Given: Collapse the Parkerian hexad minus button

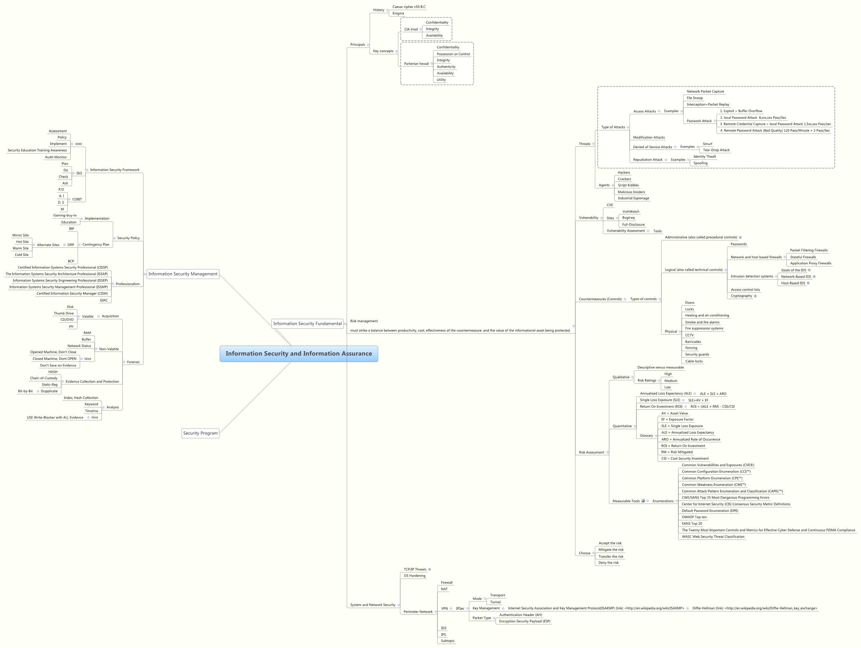Looking at the screenshot, I should pyautogui.click(x=432, y=64).
